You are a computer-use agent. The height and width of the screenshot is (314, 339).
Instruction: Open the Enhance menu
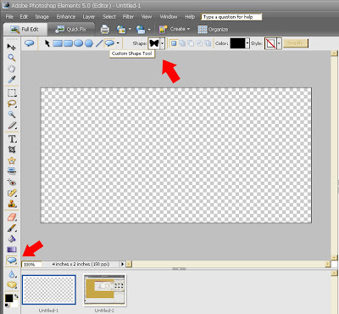point(66,17)
